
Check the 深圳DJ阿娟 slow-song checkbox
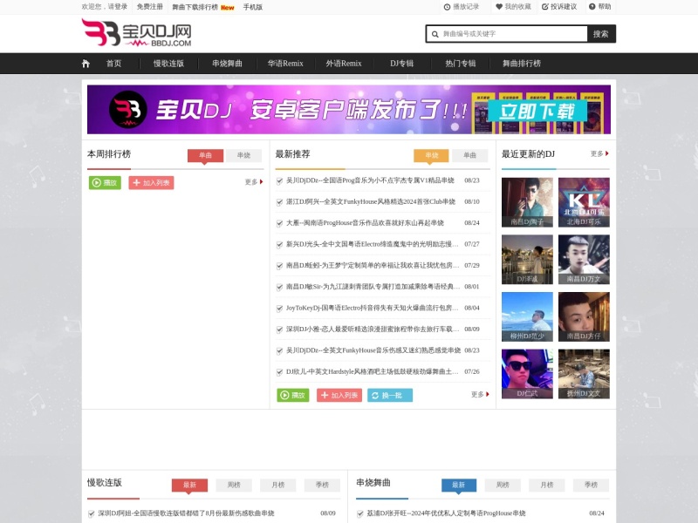pos(92,513)
